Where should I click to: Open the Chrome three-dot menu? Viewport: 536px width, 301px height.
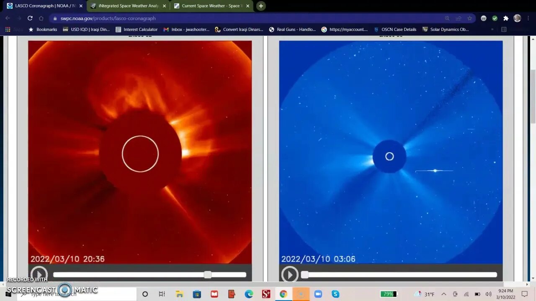click(x=528, y=18)
